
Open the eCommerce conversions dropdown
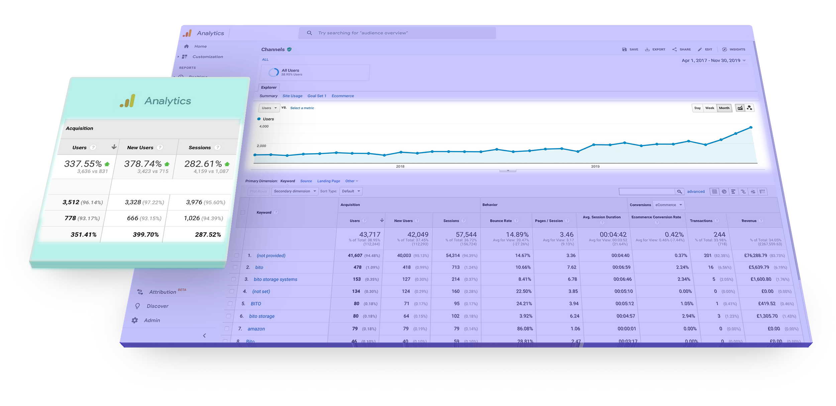[668, 205]
